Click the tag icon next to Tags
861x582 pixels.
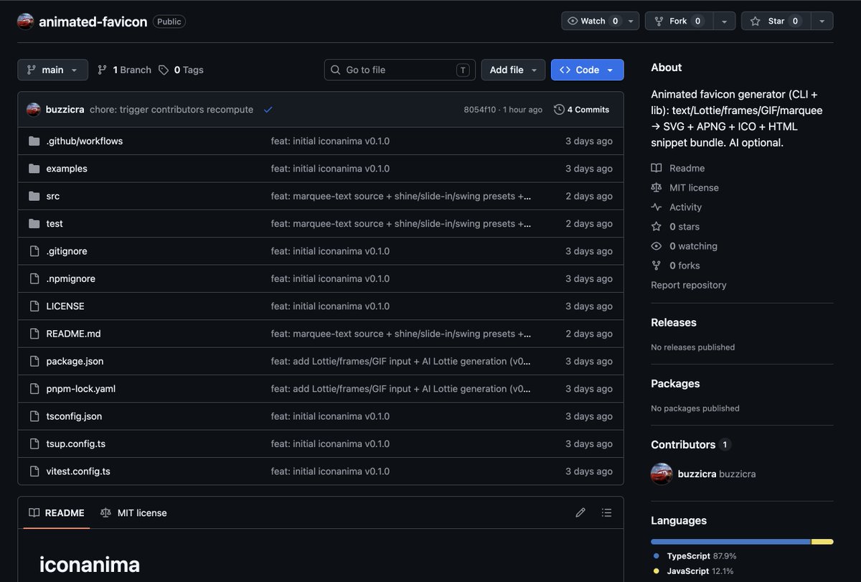tap(164, 70)
